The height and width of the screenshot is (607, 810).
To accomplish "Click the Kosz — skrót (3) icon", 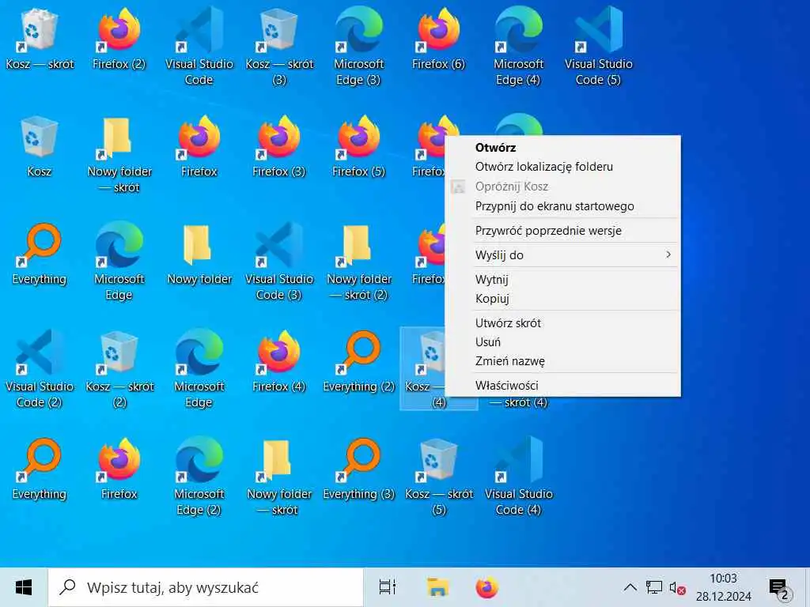I will (x=279, y=45).
